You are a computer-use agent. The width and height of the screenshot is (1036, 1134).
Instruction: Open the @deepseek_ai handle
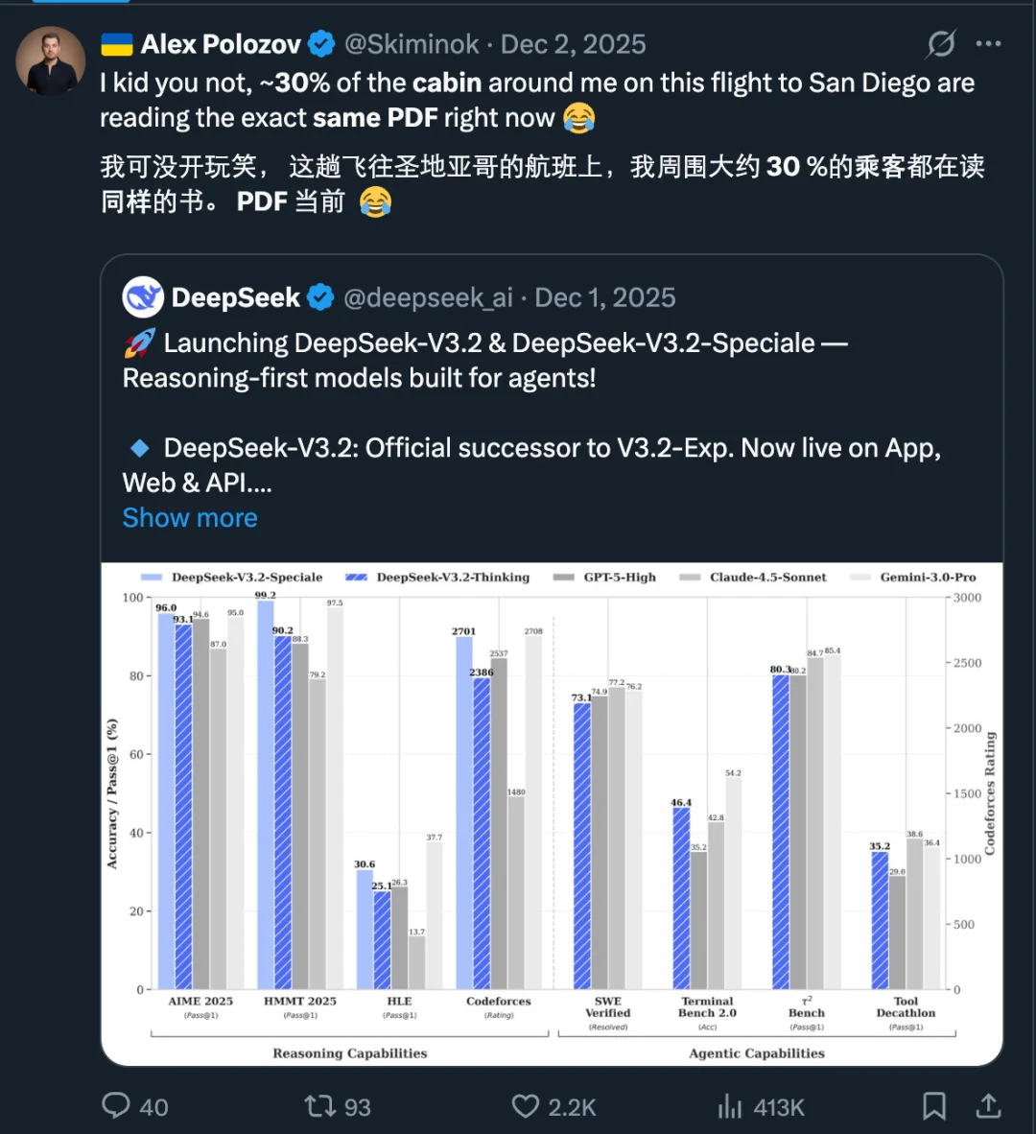pos(428,297)
